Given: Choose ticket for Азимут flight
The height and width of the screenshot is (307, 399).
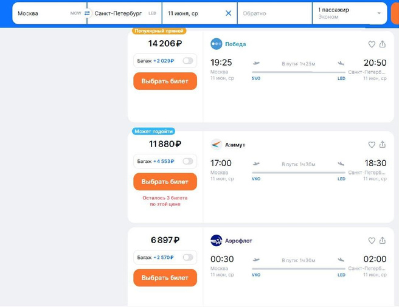Looking at the screenshot, I should (x=165, y=181).
